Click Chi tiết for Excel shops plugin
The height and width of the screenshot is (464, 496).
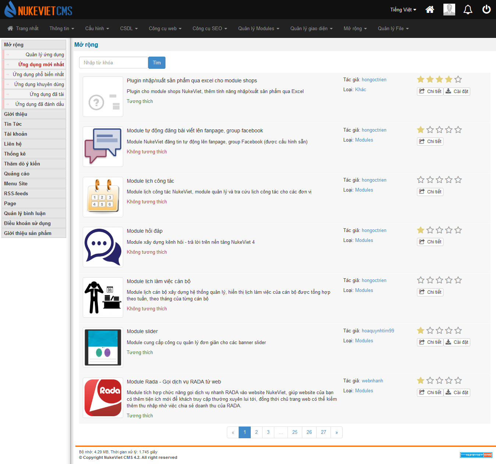430,91
